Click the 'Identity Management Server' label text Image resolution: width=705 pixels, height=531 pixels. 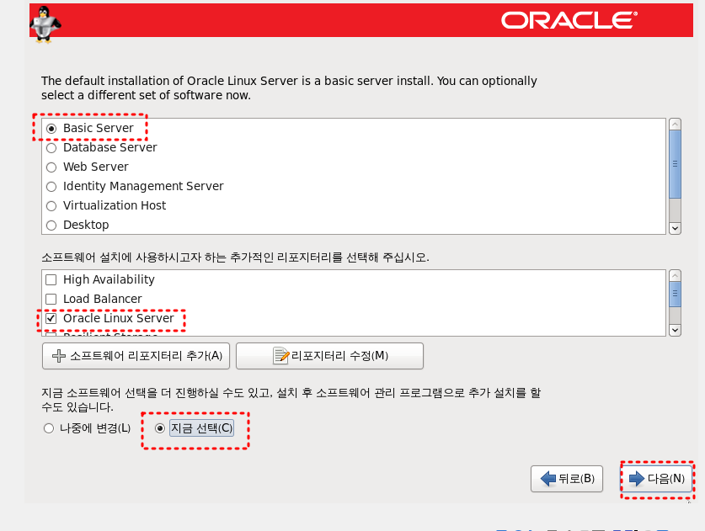coord(143,186)
